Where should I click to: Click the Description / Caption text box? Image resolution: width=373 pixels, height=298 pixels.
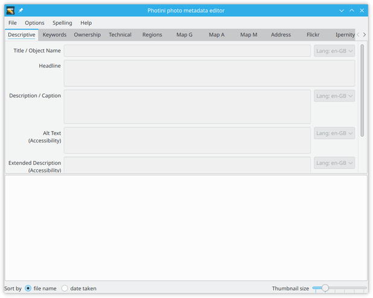click(187, 107)
